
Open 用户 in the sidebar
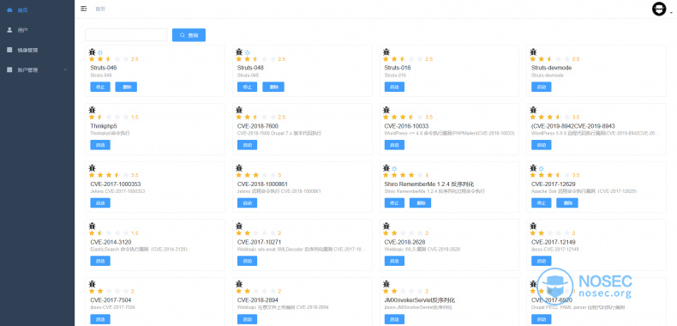[x=37, y=30]
